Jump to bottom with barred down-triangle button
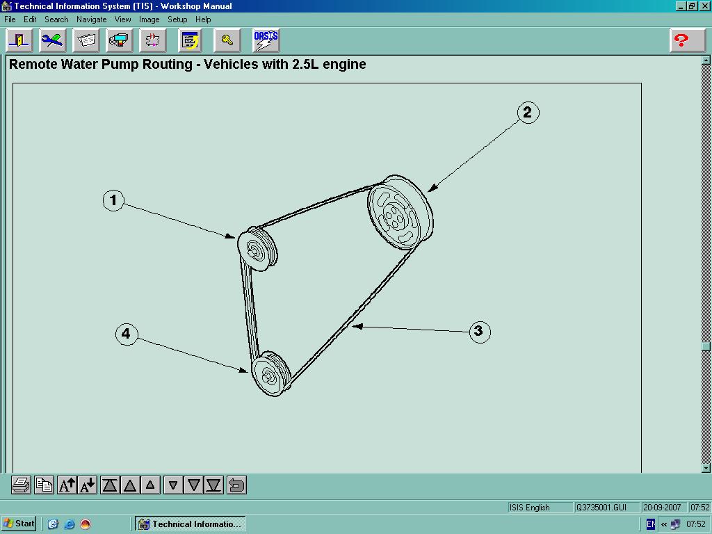The width and height of the screenshot is (712, 534). tap(214, 485)
